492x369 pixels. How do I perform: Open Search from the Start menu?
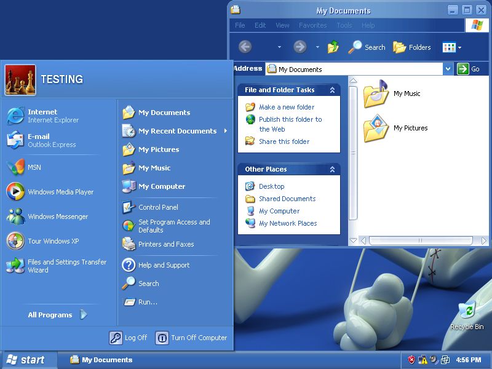click(x=141, y=284)
